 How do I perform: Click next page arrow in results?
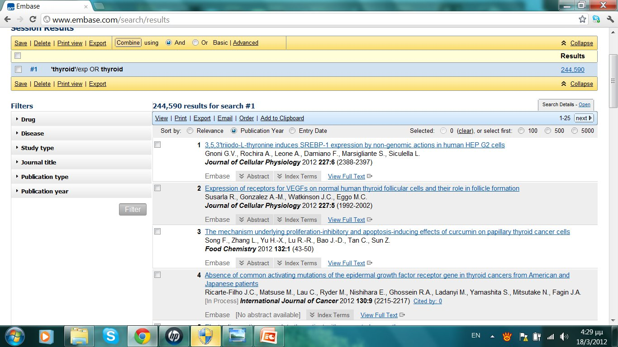(x=583, y=118)
